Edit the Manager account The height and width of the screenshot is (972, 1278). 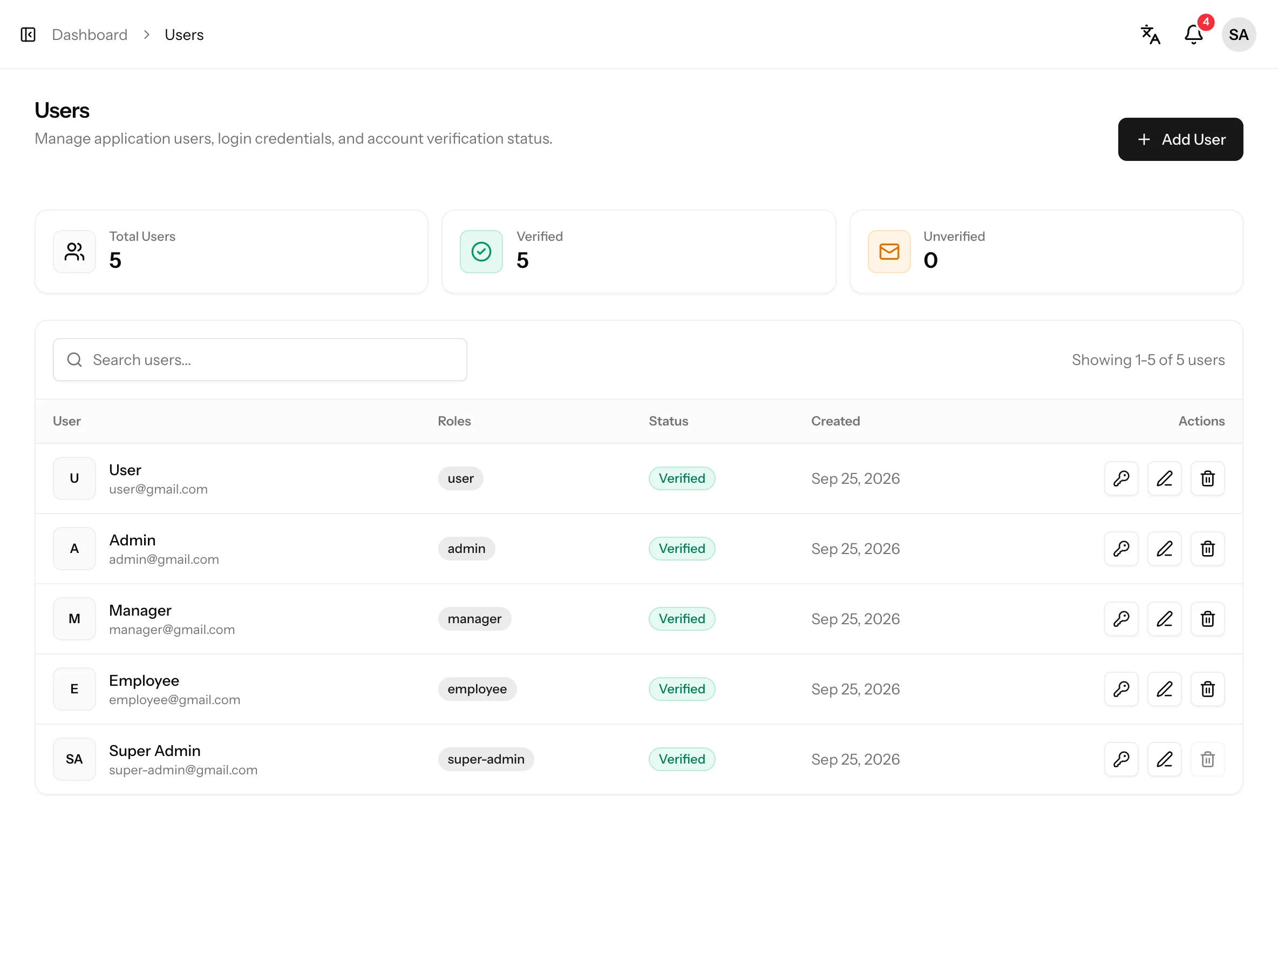[x=1164, y=619]
